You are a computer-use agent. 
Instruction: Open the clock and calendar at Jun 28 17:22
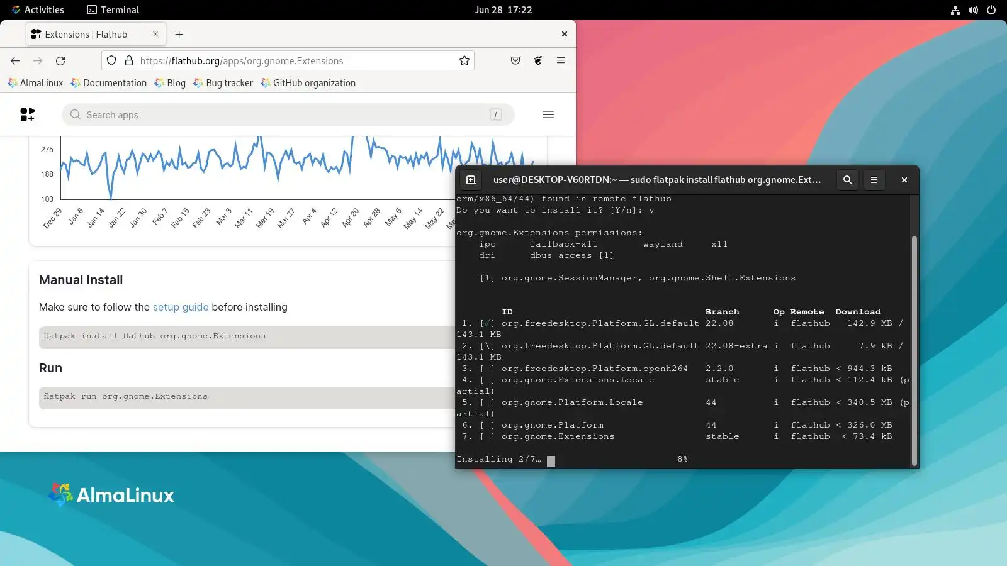point(503,10)
